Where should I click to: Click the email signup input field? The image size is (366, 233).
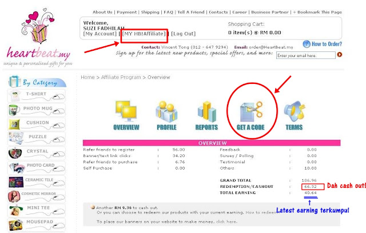pos(306,55)
